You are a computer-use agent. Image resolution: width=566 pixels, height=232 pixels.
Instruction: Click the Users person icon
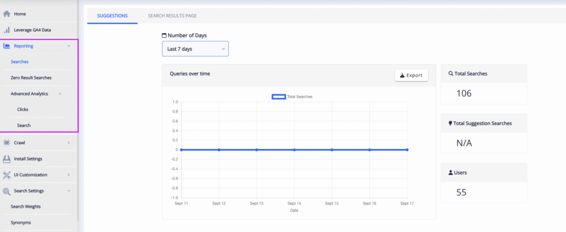tap(450, 173)
